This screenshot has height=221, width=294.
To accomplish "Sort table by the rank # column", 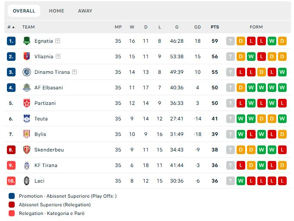I will pyautogui.click(x=11, y=27).
